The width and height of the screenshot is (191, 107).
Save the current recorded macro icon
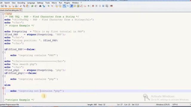(107, 6)
